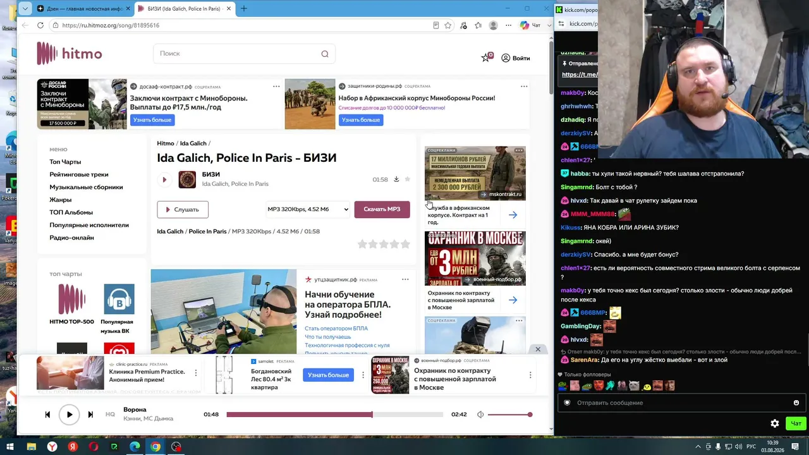Image resolution: width=809 pixels, height=455 pixels.
Task: Bookmark the page with the address bar star
Action: click(448, 25)
